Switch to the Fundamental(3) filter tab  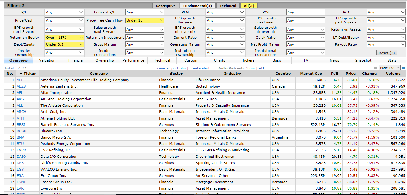(x=197, y=6)
